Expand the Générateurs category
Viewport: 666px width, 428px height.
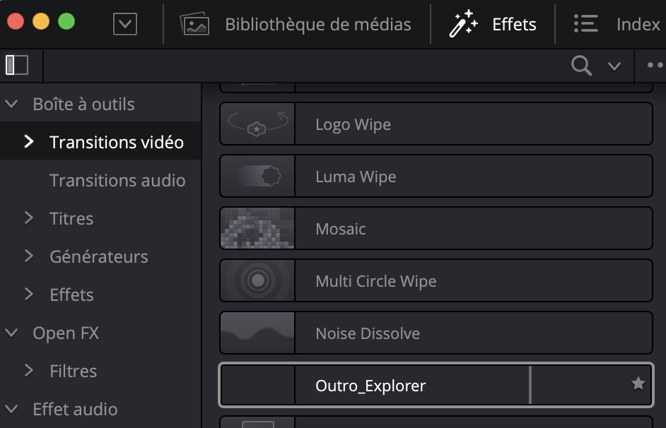pyautogui.click(x=29, y=256)
